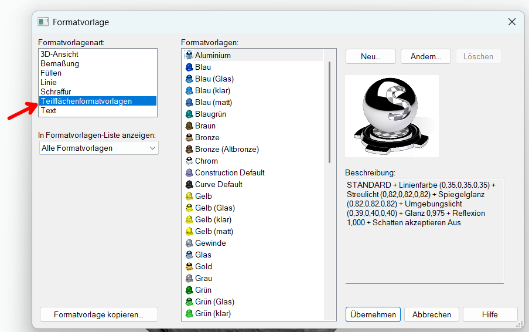
Task: Select the Blau (matt) entry text
Action: coord(214,102)
